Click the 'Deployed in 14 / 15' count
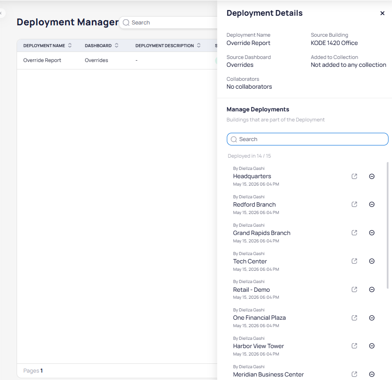 click(249, 156)
